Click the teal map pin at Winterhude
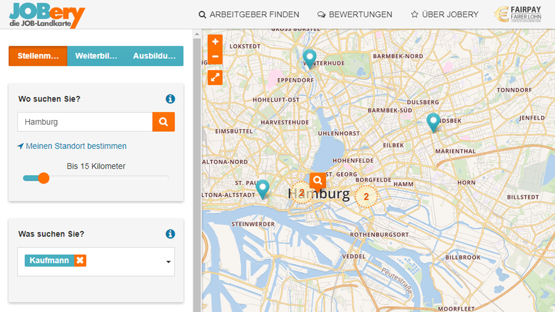Image resolution: width=555 pixels, height=312 pixels. coord(309,57)
